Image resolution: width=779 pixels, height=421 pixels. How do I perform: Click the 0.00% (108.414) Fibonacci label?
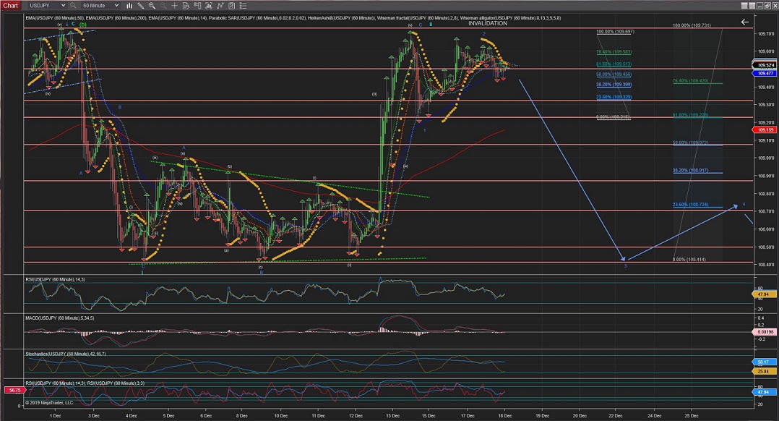click(689, 260)
